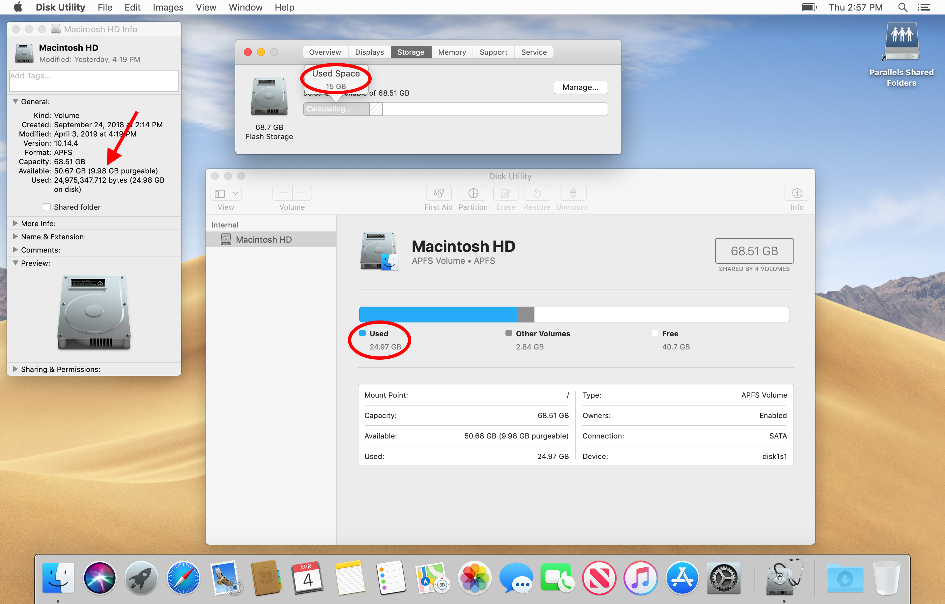Image resolution: width=945 pixels, height=604 pixels.
Task: Open Maps from the Dock
Action: tap(433, 578)
